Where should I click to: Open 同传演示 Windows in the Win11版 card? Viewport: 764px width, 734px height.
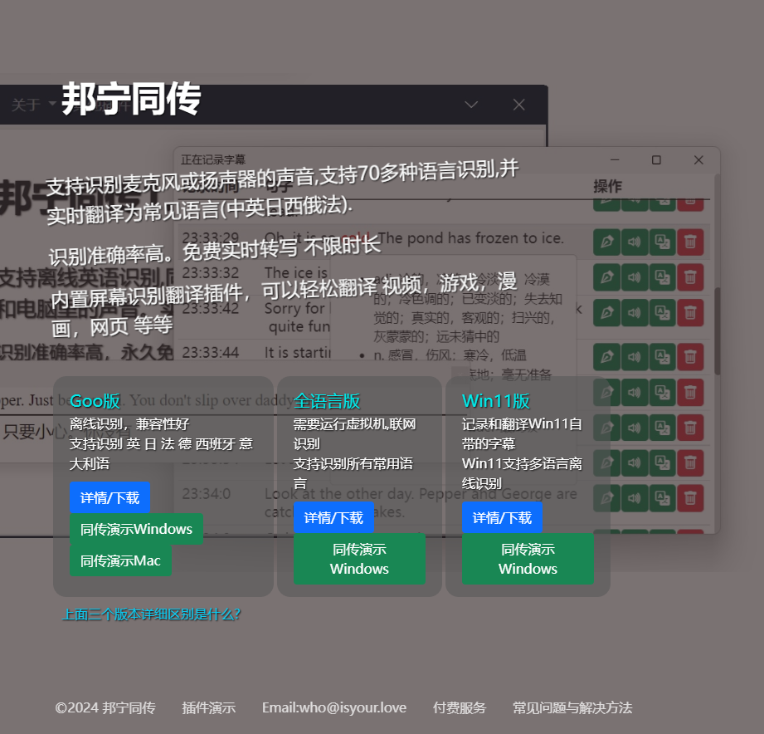[x=528, y=559]
